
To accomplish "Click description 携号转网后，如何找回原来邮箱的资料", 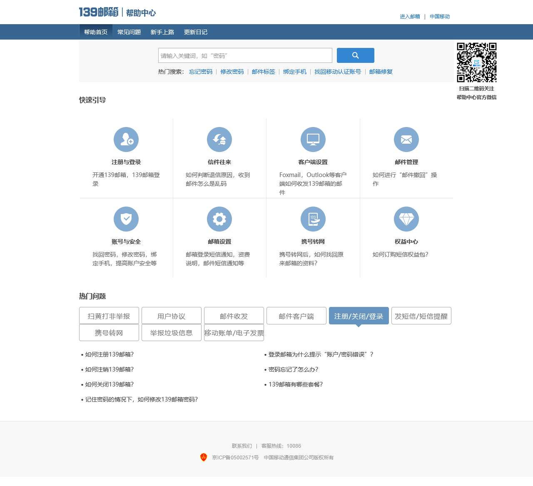I will [x=311, y=259].
